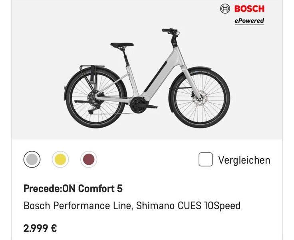Click the red BOSCH wordmark
The image size is (294, 240).
(x=249, y=8)
